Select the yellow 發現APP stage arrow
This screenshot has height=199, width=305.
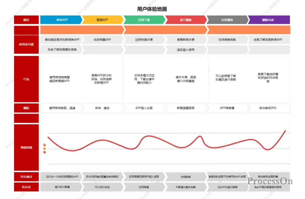[x=102, y=20]
